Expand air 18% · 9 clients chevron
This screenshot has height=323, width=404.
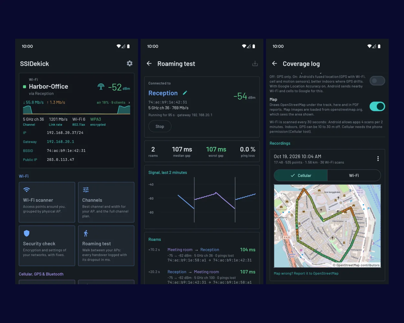coord(129,102)
